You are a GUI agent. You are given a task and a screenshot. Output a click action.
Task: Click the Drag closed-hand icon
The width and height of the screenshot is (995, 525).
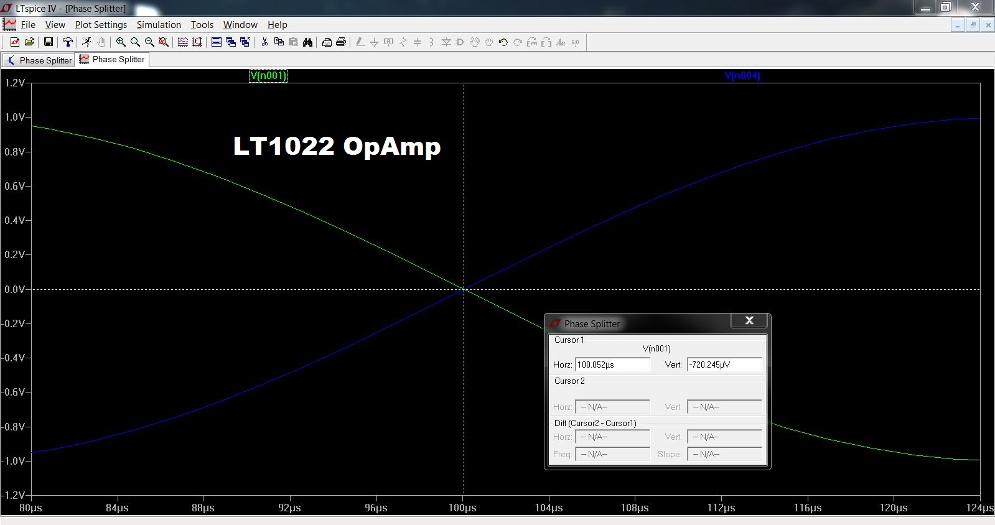coord(489,42)
